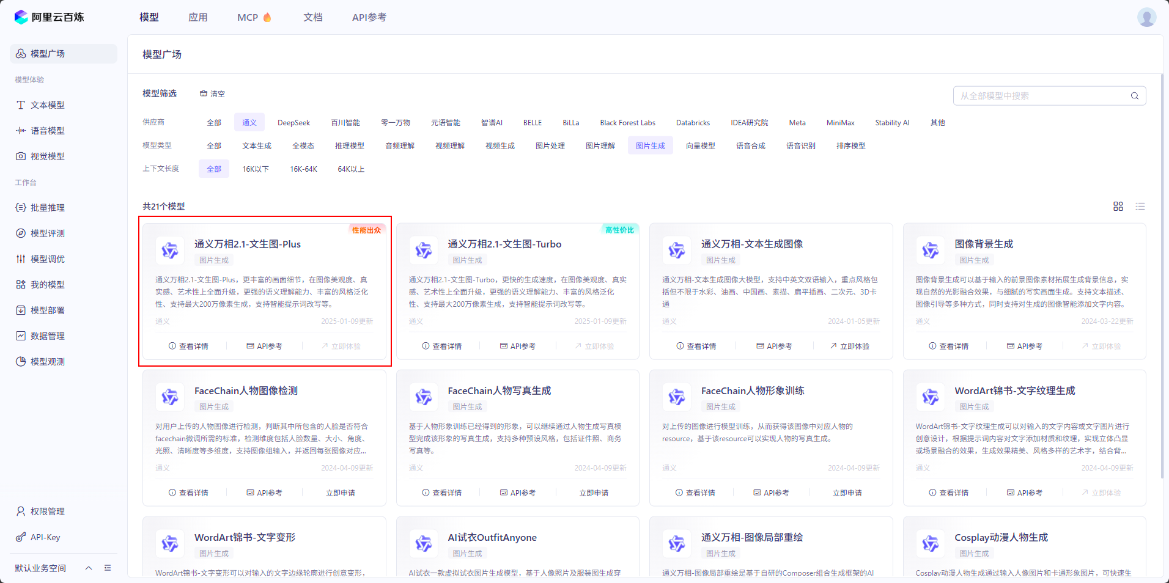Viewport: 1169px width, 583px height.
Task: Click the WordArt锦书-文字纹理生成 model logo
Action: [930, 397]
